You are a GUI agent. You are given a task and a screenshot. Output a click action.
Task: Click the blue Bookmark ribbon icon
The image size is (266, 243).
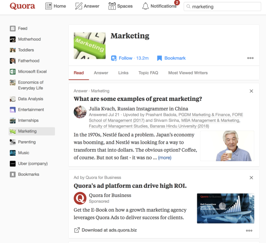(160, 58)
